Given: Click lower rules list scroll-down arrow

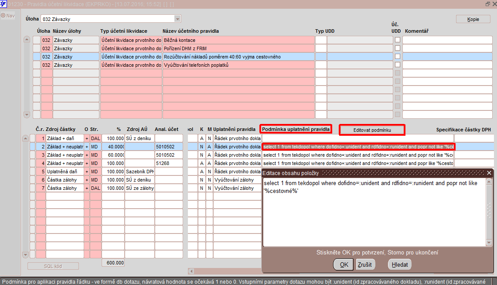Looking at the screenshot, I should (26, 254).
